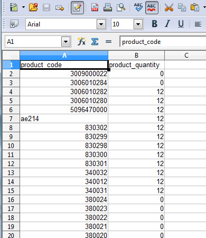
Task: Click the New spreadsheet icon
Action: tap(14, 7)
